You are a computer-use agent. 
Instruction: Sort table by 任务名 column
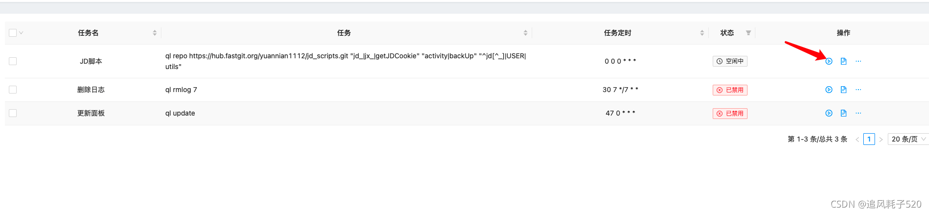[155, 33]
